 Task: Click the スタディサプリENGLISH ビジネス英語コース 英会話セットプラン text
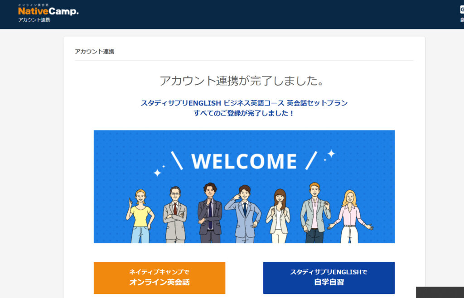pos(244,103)
